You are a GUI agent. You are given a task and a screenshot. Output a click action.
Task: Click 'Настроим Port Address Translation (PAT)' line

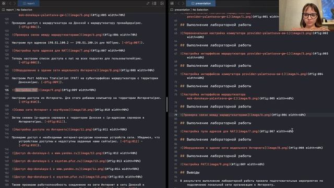pyautogui.click(x=85, y=80)
